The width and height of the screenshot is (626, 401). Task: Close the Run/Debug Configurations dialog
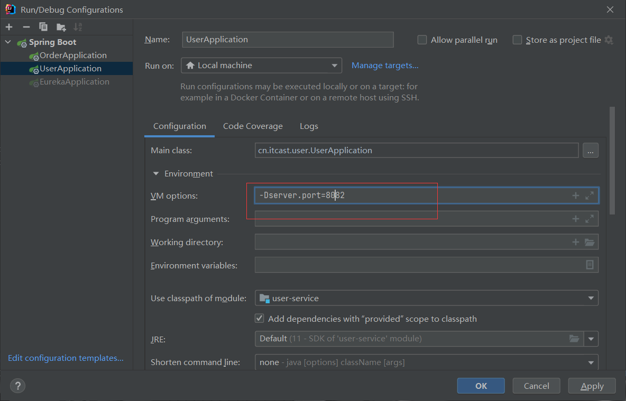[x=610, y=10]
